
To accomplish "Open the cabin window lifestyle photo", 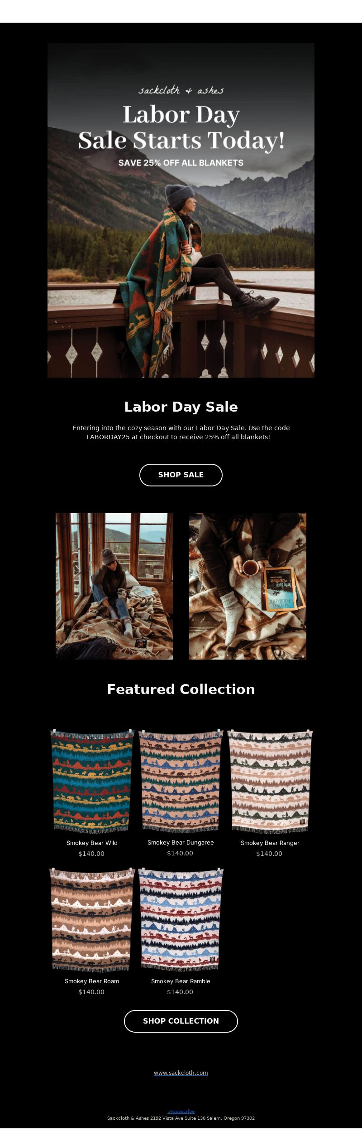I will (x=114, y=586).
